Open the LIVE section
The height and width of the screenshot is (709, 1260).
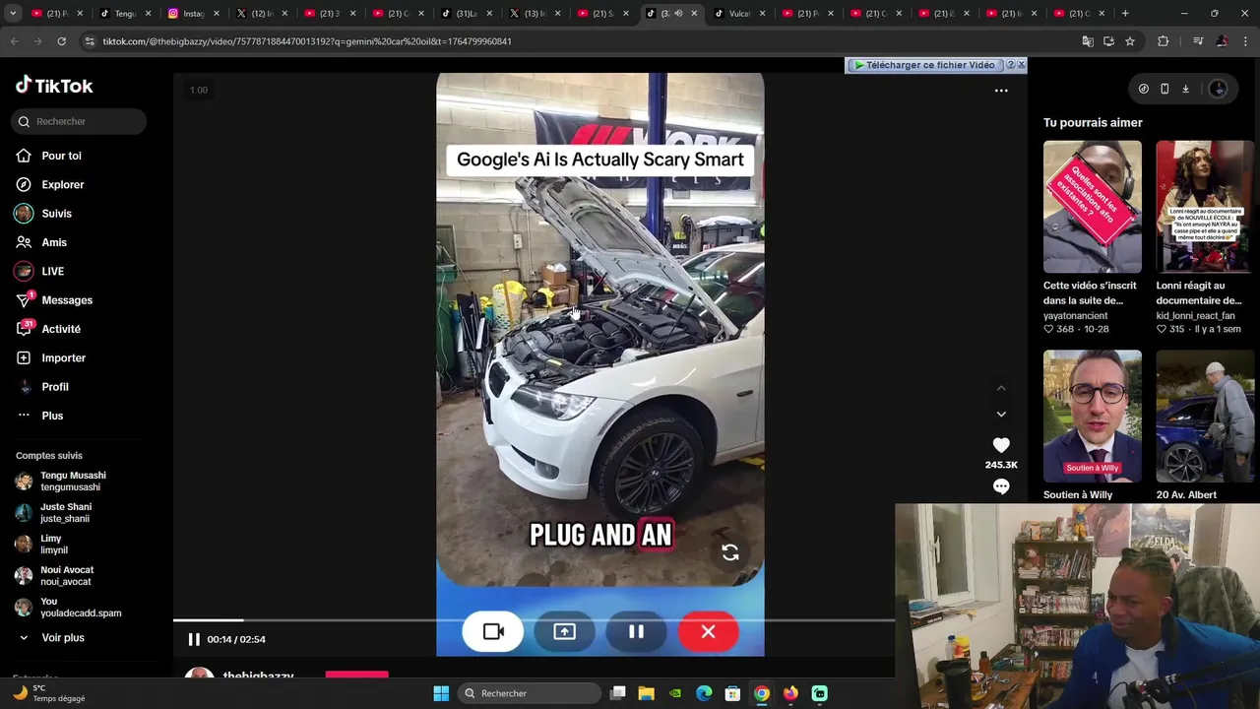[52, 271]
